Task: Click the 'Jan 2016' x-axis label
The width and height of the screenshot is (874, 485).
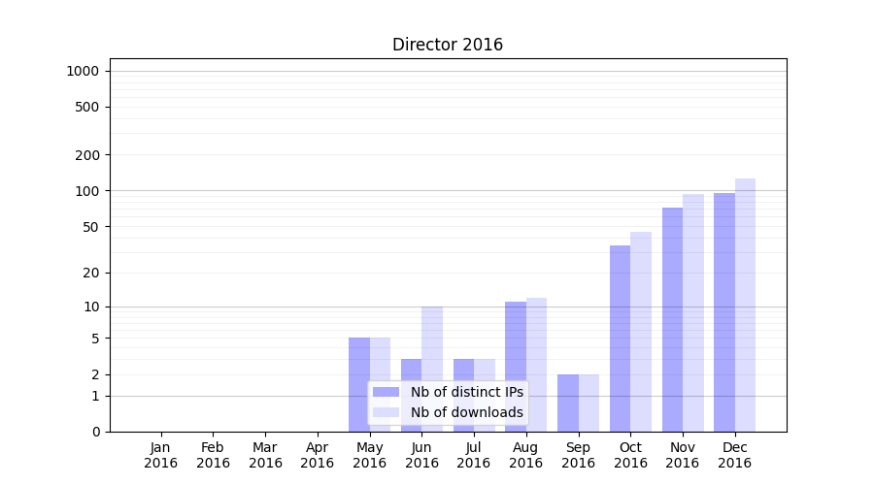Action: [x=161, y=455]
